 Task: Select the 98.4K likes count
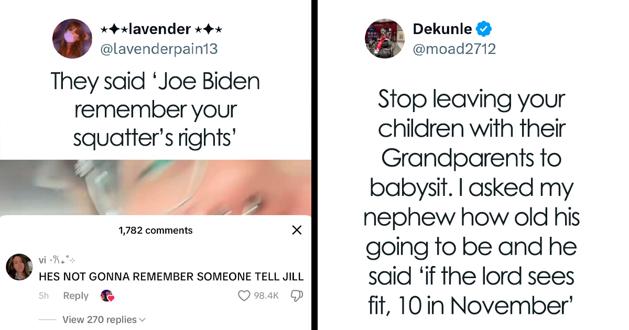tap(266, 296)
